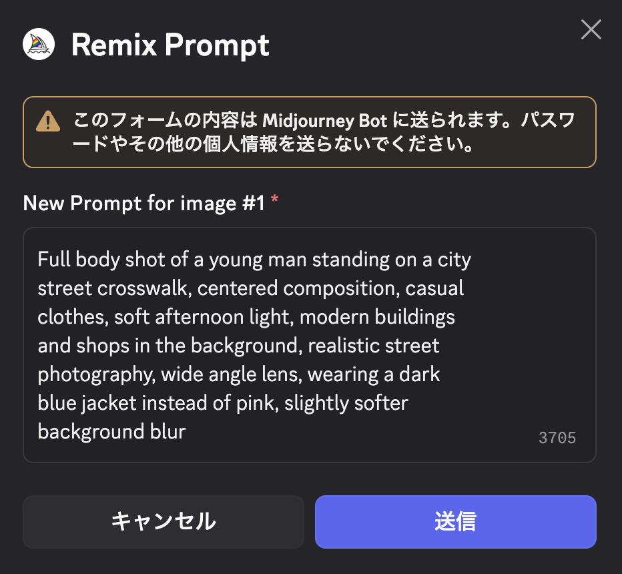The height and width of the screenshot is (574, 622).
Task: Click the word jacket in the prompt
Action: click(109, 403)
